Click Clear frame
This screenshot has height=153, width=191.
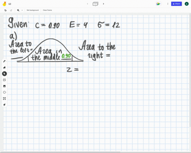pos(47,10)
